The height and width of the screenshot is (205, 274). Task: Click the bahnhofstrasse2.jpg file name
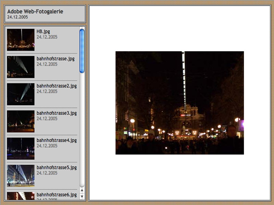click(x=57, y=86)
